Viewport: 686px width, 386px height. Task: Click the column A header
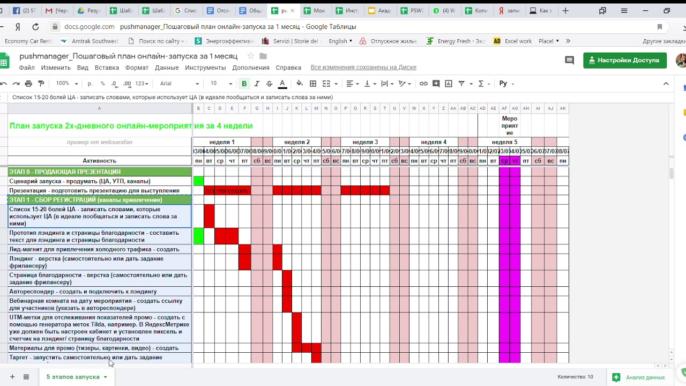pos(100,109)
